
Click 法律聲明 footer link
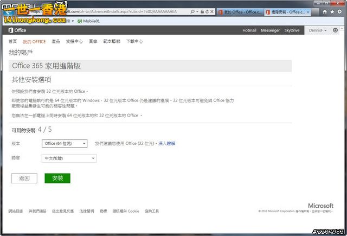pyautogui.click(x=87, y=211)
